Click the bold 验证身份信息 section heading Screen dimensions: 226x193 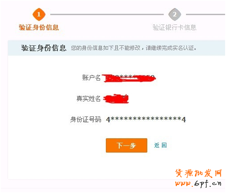coord(44,48)
